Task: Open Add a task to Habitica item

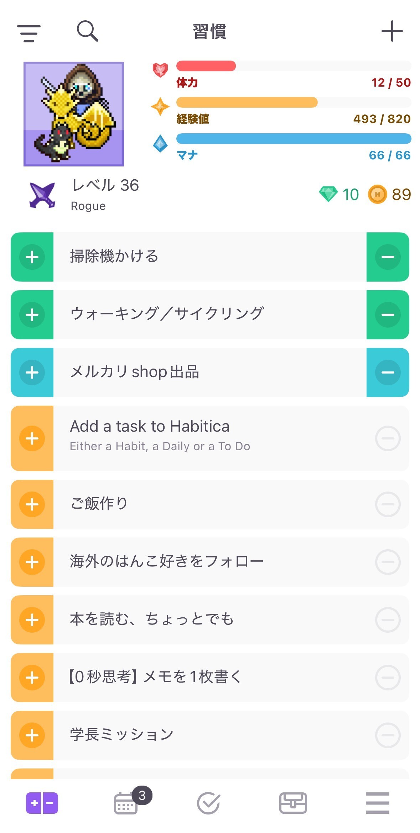Action: click(210, 438)
